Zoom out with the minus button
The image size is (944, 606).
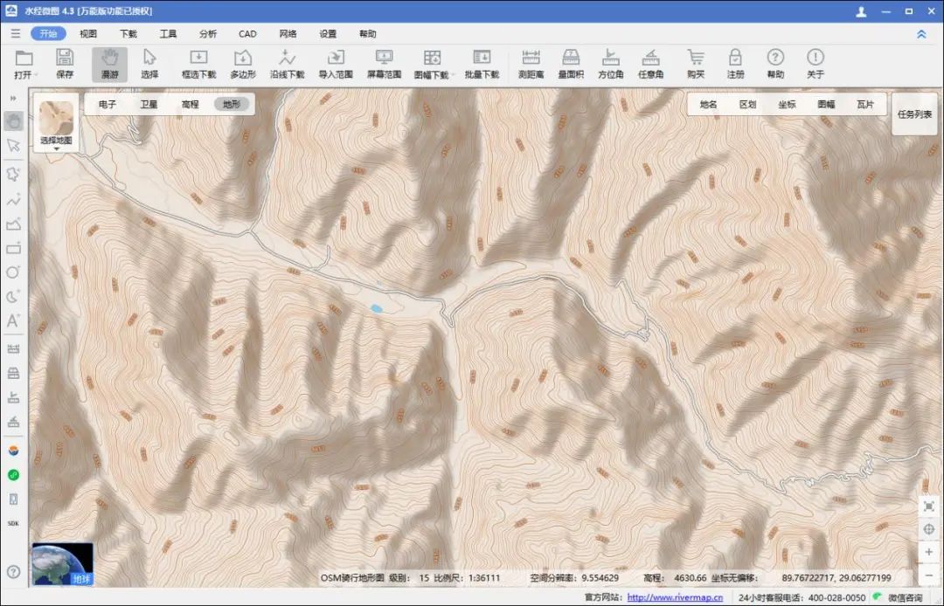point(929,575)
